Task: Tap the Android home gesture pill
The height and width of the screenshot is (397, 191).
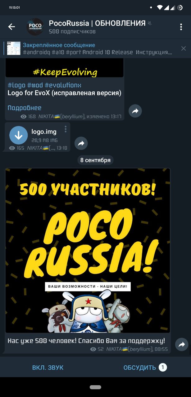Action: pyautogui.click(x=95, y=387)
